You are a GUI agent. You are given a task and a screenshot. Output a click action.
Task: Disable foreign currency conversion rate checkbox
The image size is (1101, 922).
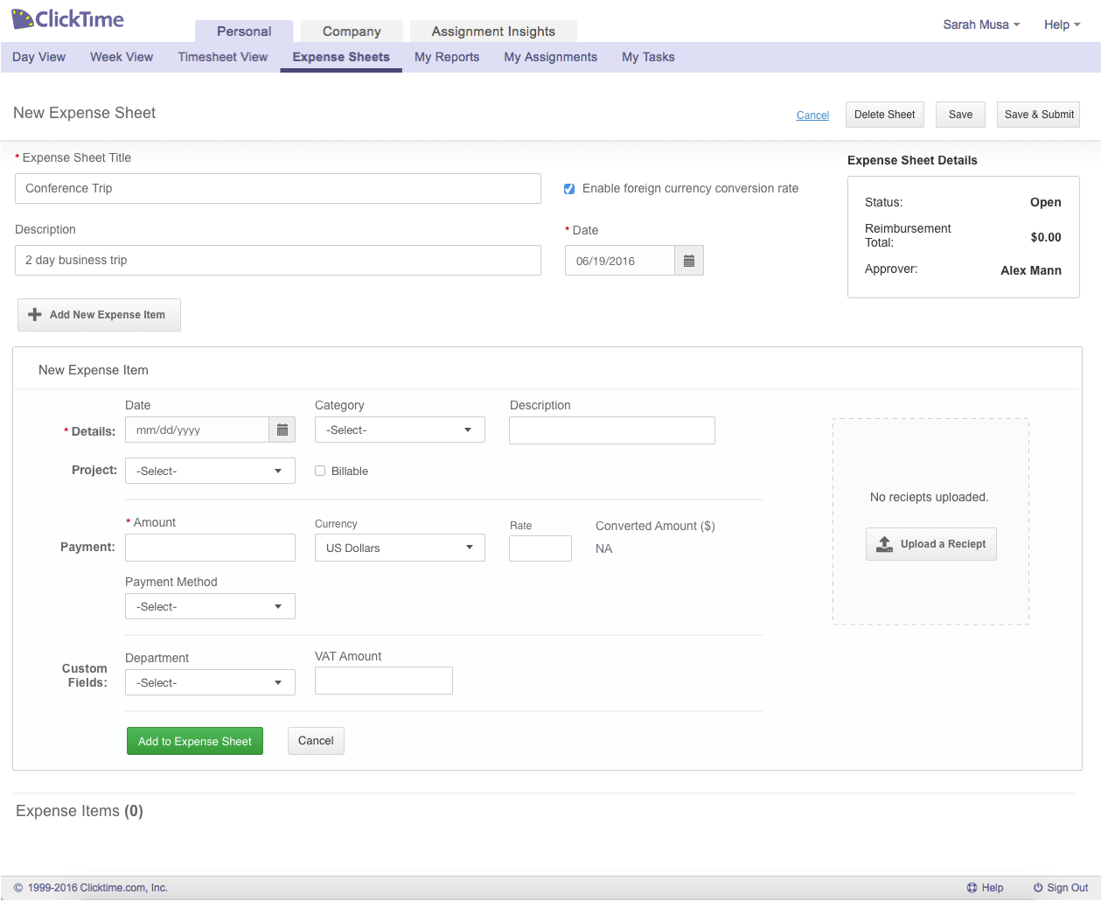point(569,189)
